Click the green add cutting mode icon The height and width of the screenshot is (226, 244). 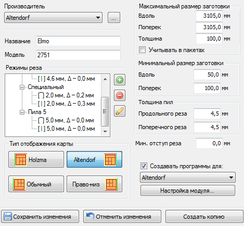coord(120,80)
